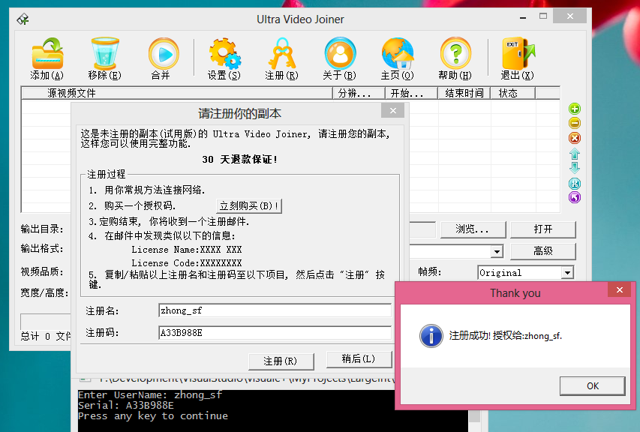This screenshot has width=640, height=432.
Task: Click the cyan round side icon
Action: 575,184
